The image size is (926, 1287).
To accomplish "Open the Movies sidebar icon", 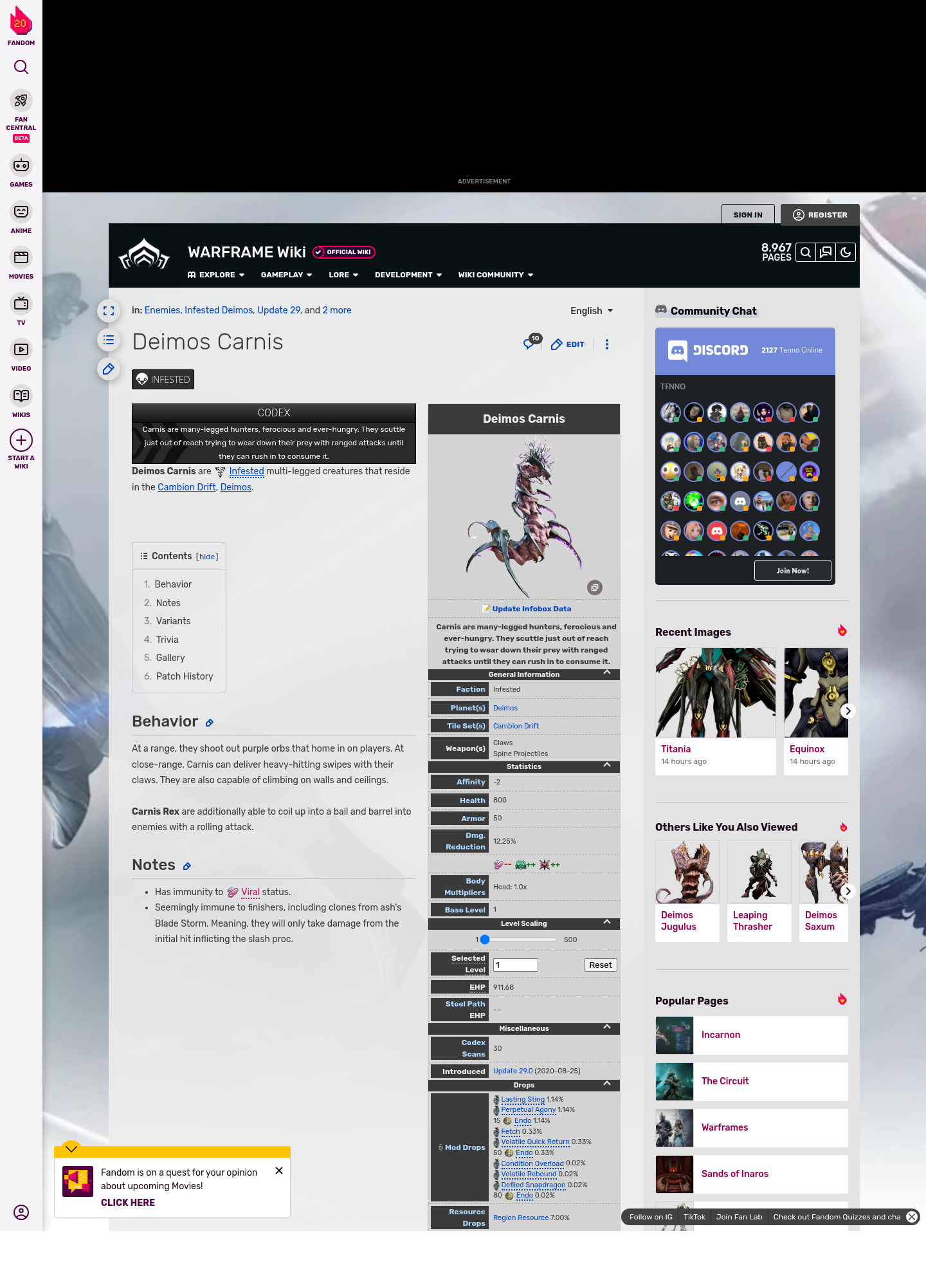I will click(21, 257).
